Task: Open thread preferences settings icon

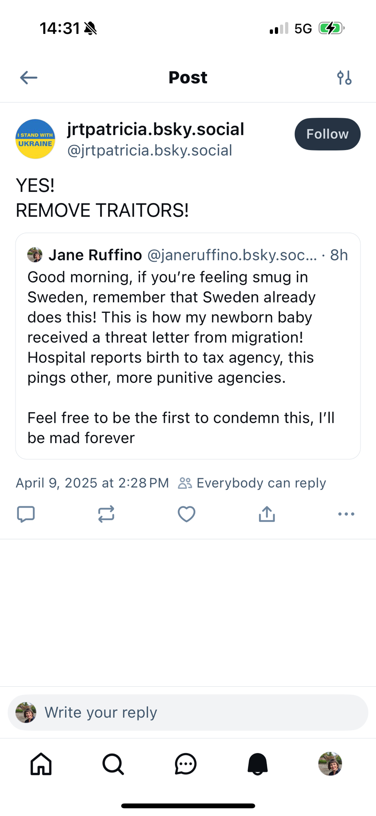Action: tap(344, 78)
